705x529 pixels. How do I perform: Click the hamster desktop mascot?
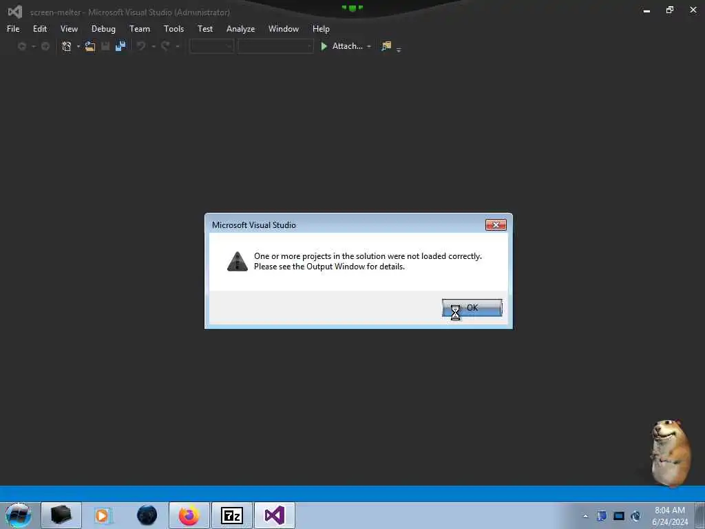[x=670, y=453]
